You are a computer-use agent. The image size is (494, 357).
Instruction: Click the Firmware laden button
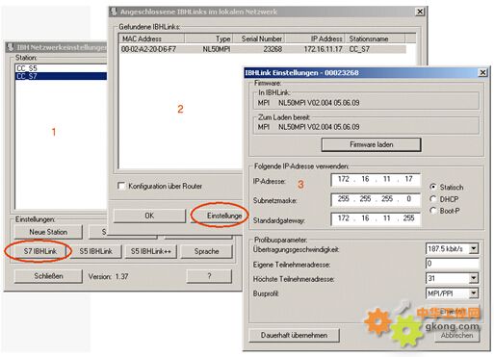[371, 144]
